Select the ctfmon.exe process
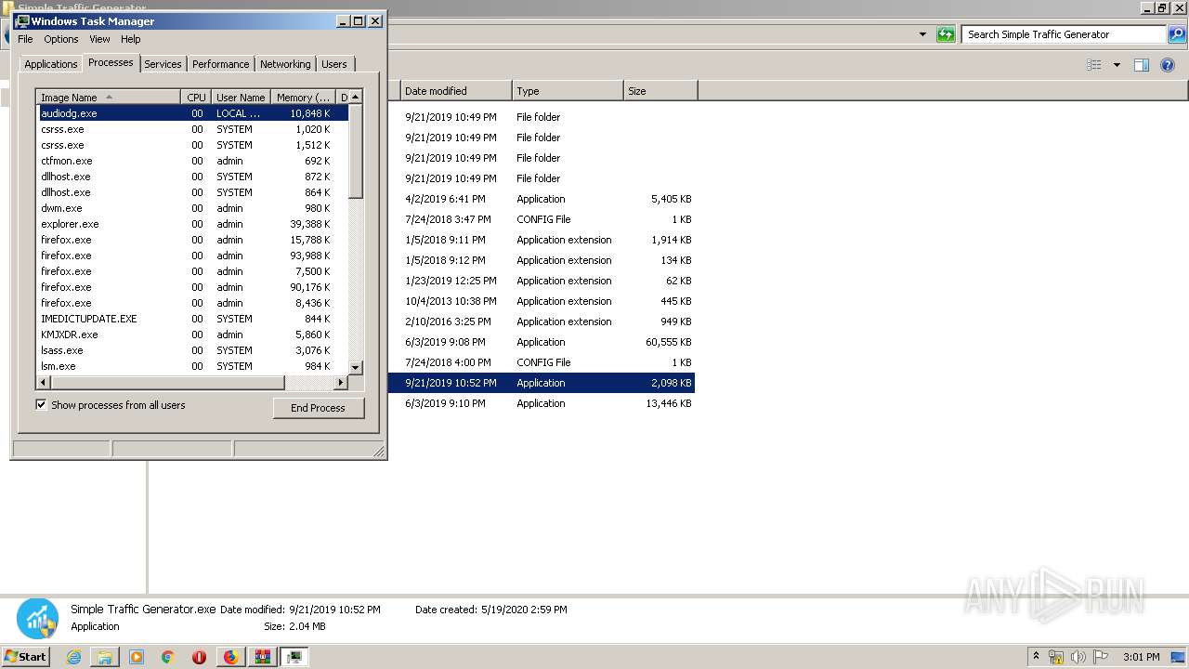Screen dimensions: 1189x669 point(192,161)
